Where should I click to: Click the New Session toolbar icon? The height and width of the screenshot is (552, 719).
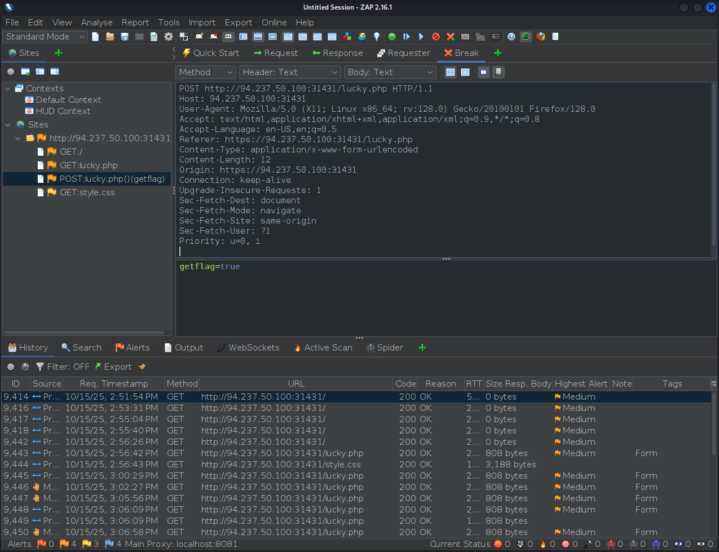click(95, 37)
